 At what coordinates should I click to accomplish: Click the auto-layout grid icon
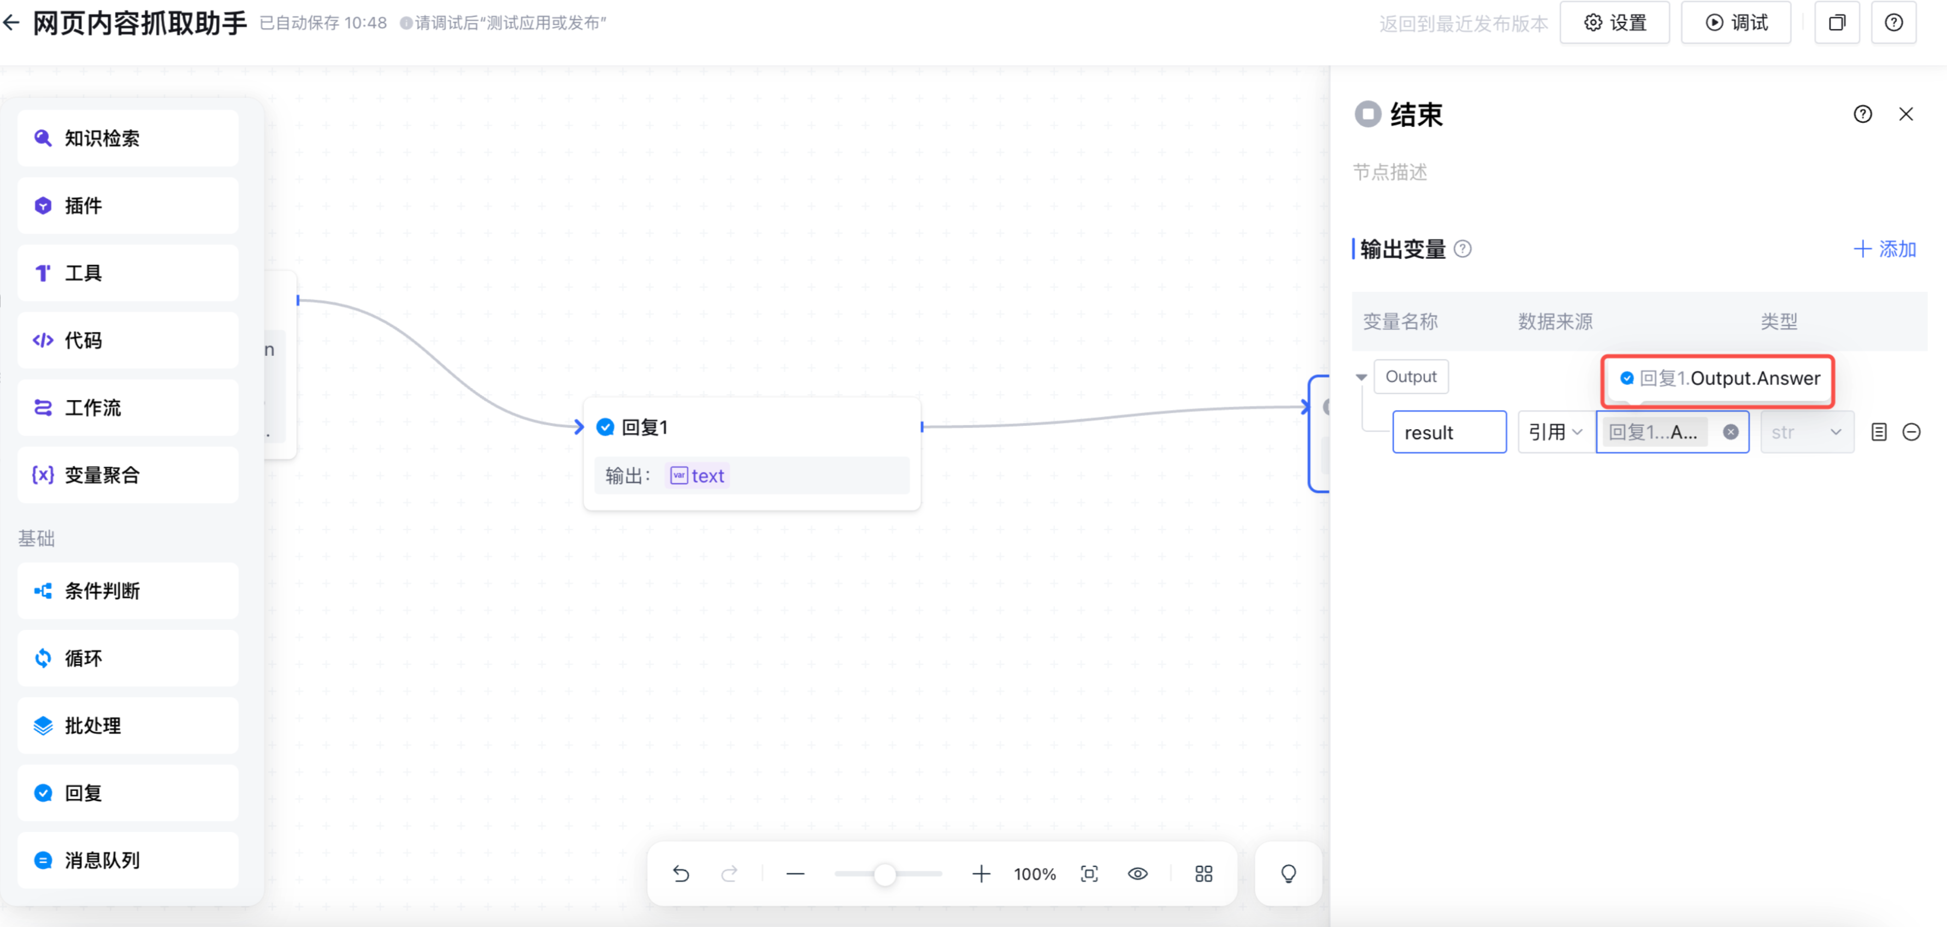[x=1203, y=874]
